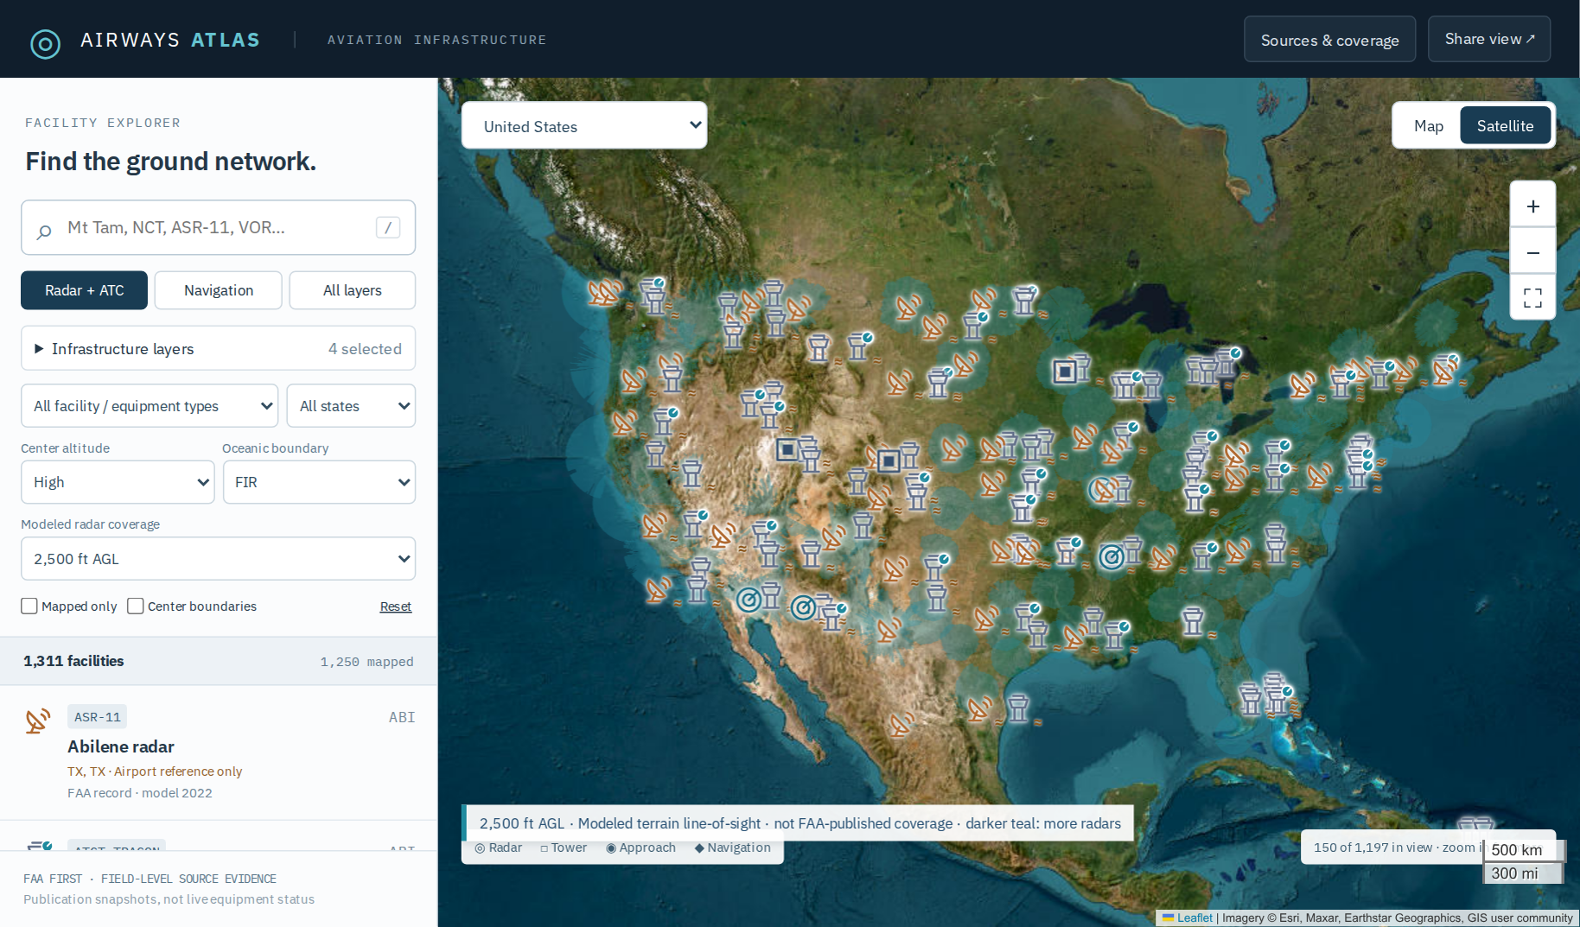Click the Share view button
Screen dimensions: 1580x927
tap(1489, 39)
